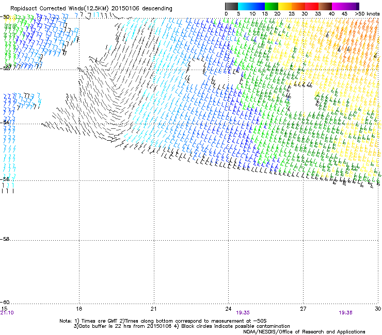This screenshot has width=382, height=335.
Task: Click the brown 35-40 knots color segment
Action: [x=325, y=6]
